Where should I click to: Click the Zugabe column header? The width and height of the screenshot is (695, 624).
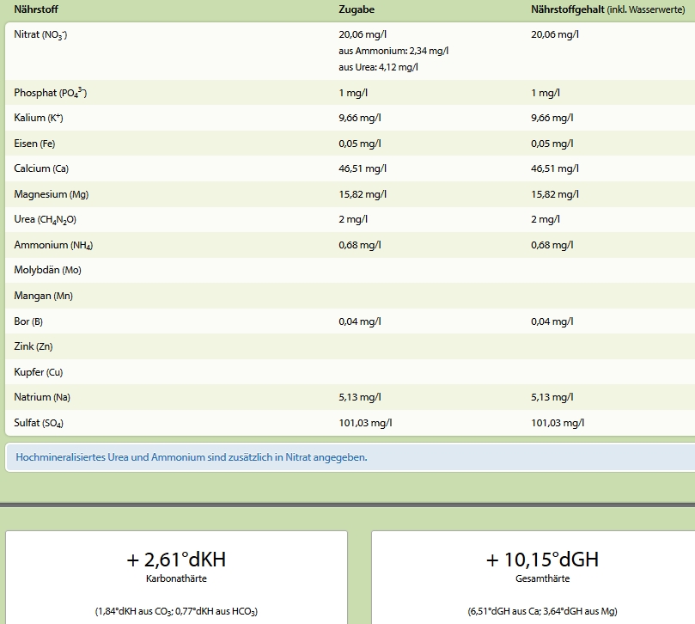pos(357,9)
